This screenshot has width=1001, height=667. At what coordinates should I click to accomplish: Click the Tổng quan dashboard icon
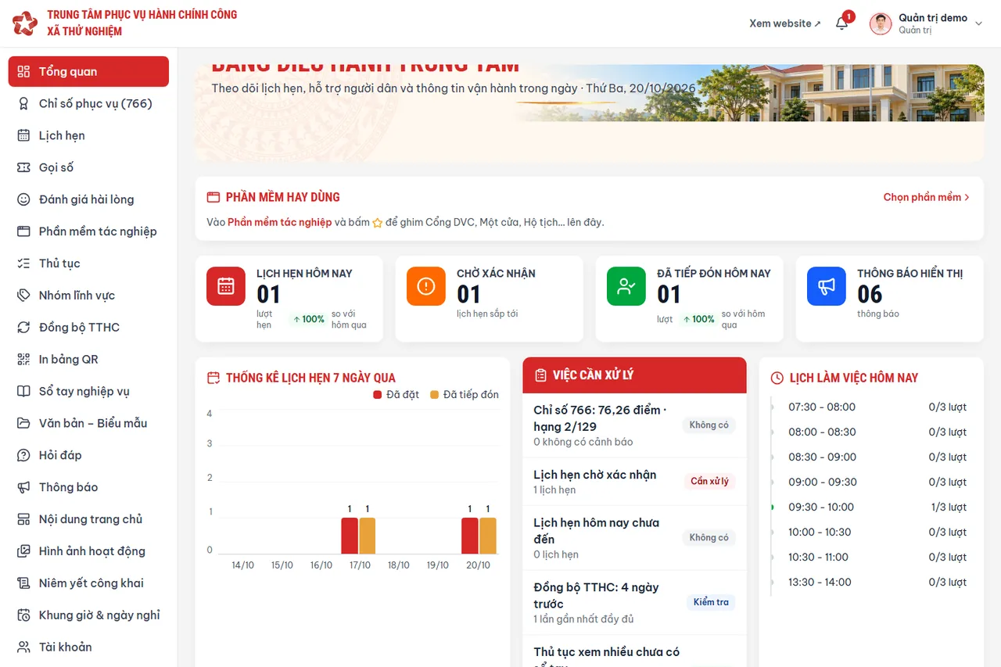(23, 71)
